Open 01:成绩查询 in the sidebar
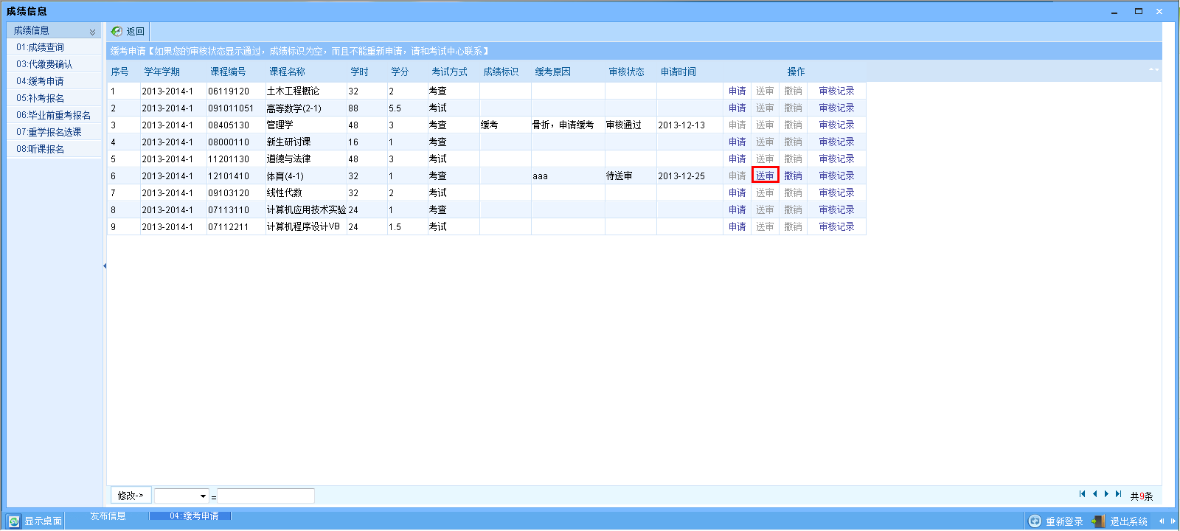 40,47
